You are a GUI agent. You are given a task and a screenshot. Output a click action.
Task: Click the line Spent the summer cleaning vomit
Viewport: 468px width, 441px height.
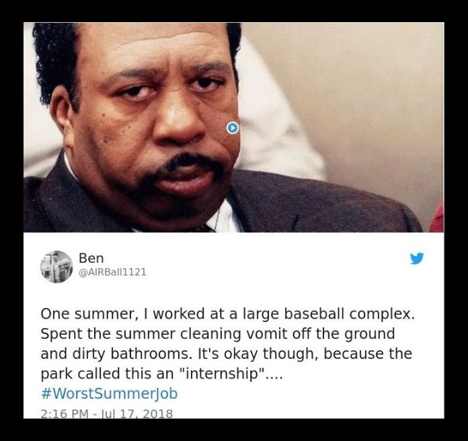[218, 334]
